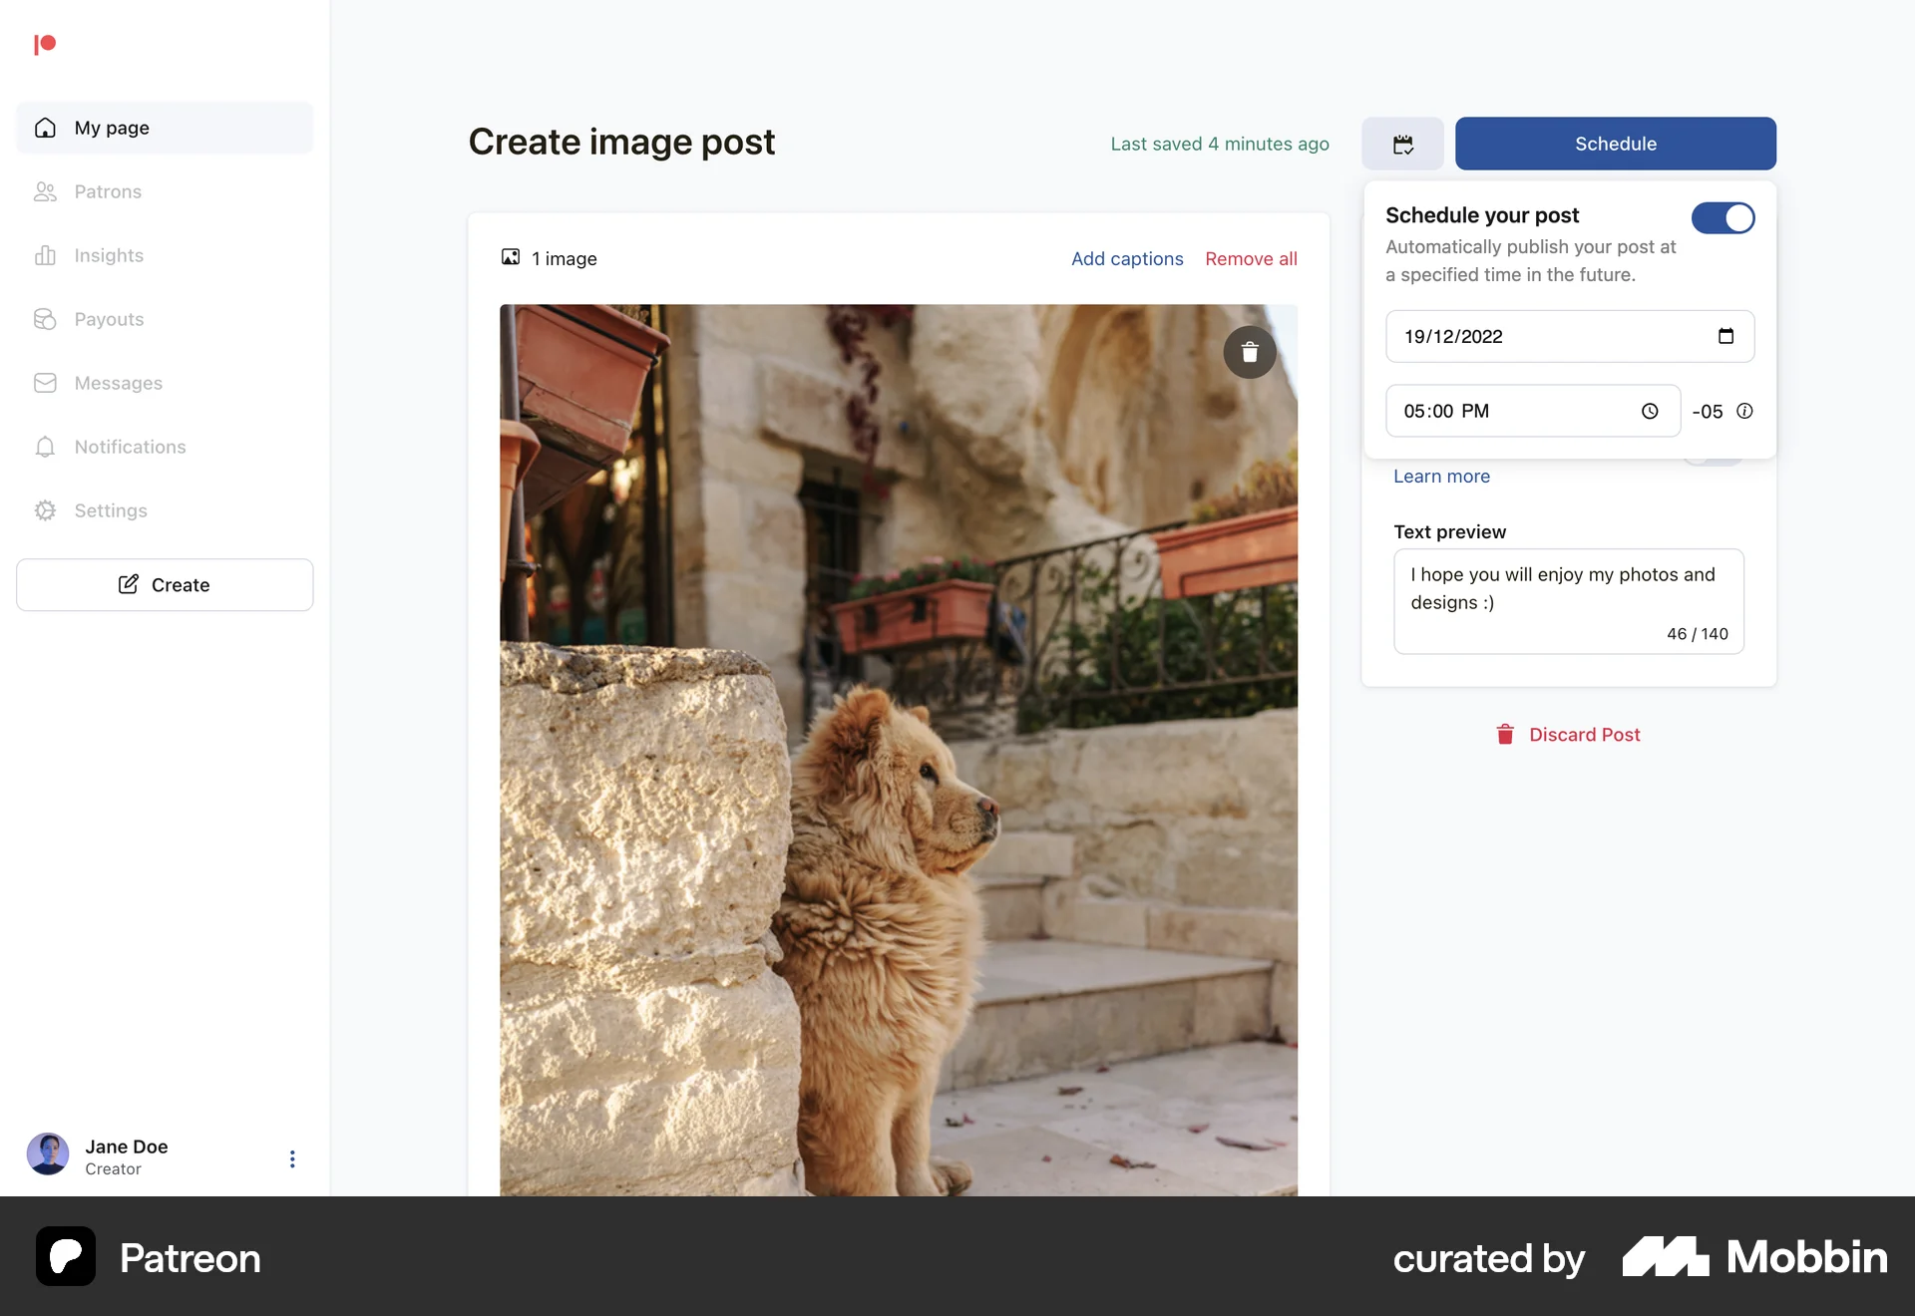Image resolution: width=1915 pixels, height=1316 pixels.
Task: Open the calendar scheduling icon beside Schedule
Action: tap(1402, 144)
